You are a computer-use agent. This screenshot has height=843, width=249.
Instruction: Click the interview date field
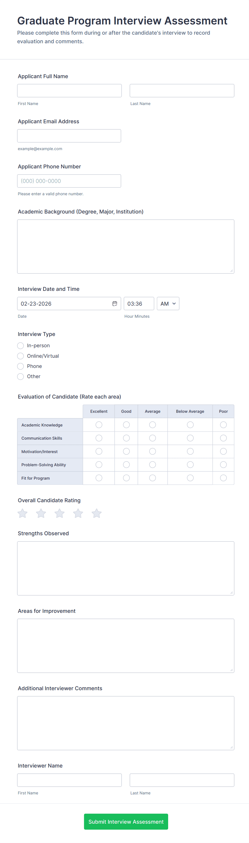(64, 304)
